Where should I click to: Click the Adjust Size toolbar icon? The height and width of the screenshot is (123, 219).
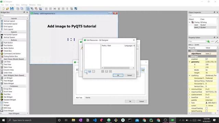[x=76, y=9]
